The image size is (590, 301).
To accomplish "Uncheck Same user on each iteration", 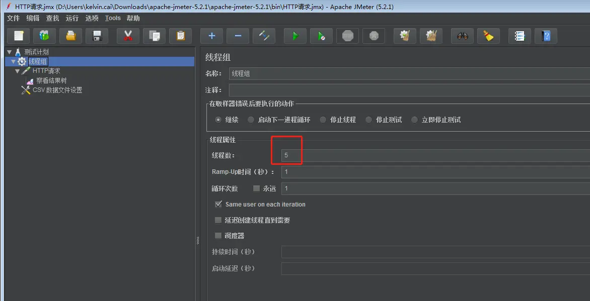I will click(218, 205).
